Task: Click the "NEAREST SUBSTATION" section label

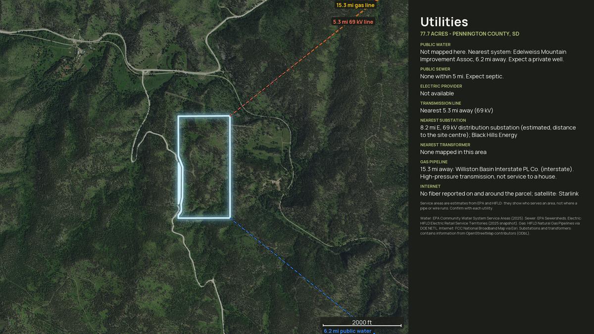Action: tap(443, 120)
